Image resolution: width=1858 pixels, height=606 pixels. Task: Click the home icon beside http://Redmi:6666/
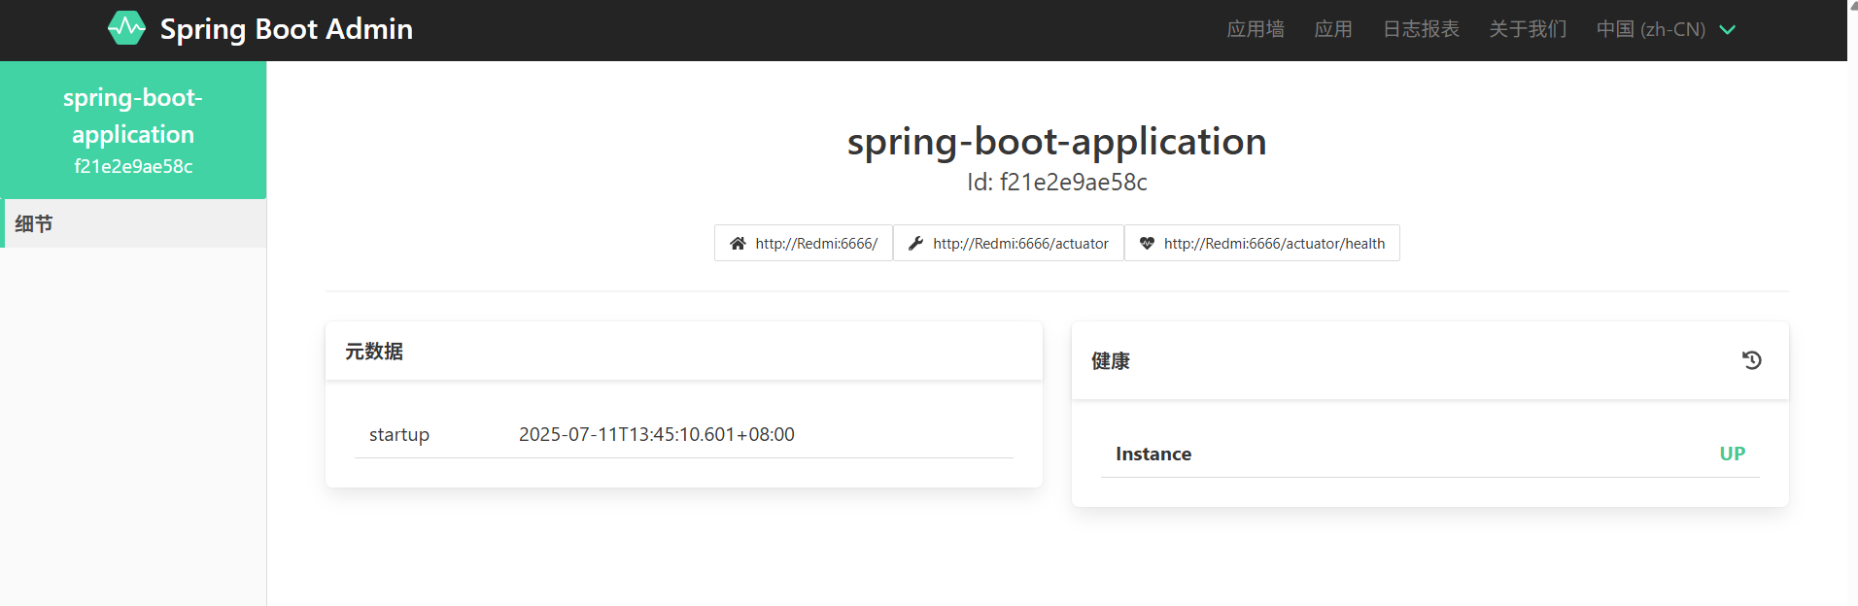pos(738,244)
